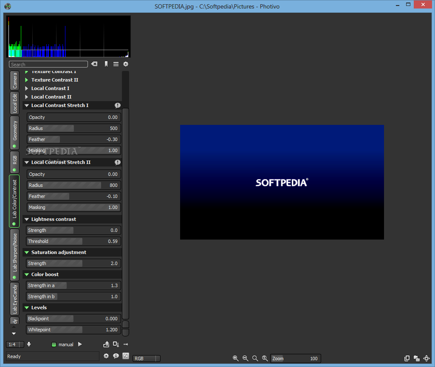Image resolution: width=435 pixels, height=367 pixels.
Task: Click the tool panel vertical scrollbar
Action: [x=125, y=214]
